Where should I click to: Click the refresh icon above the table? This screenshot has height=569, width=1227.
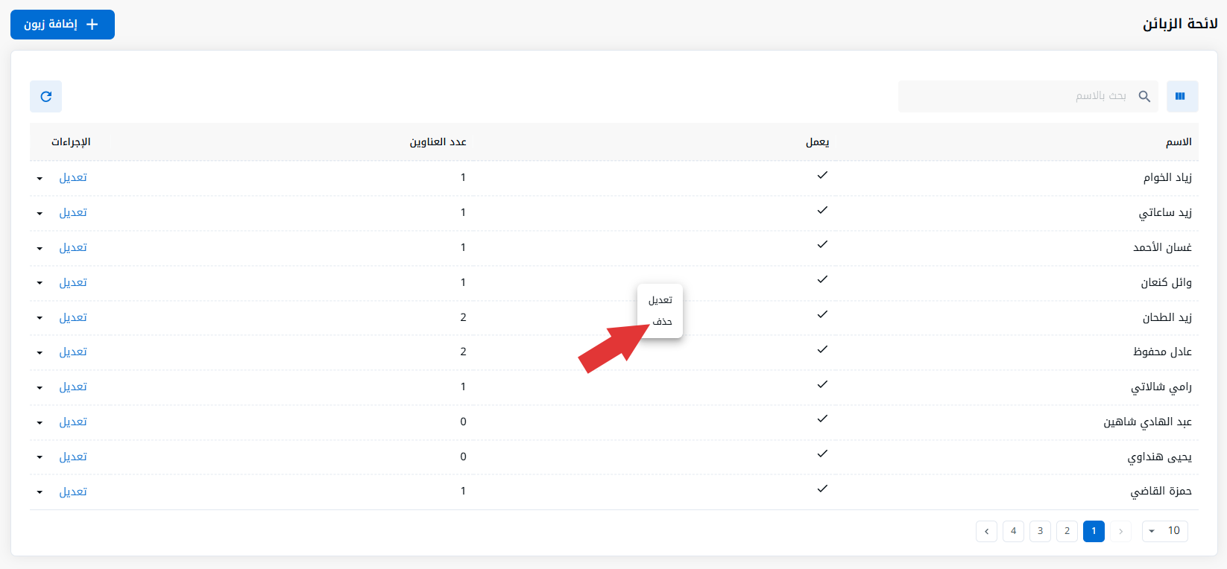pos(45,96)
